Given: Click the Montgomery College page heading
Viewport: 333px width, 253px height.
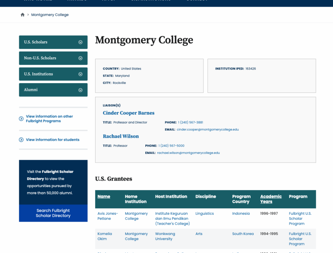Looking at the screenshot, I should pyautogui.click(x=144, y=40).
